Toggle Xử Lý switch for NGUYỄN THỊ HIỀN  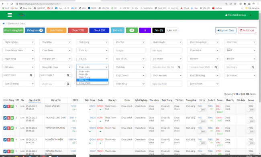click(x=202, y=143)
